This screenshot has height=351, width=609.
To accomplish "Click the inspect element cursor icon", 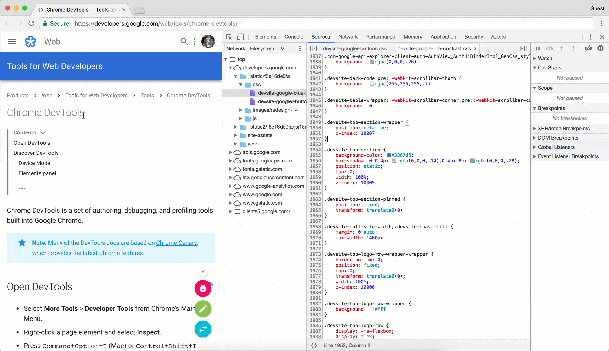I will tap(229, 37).
